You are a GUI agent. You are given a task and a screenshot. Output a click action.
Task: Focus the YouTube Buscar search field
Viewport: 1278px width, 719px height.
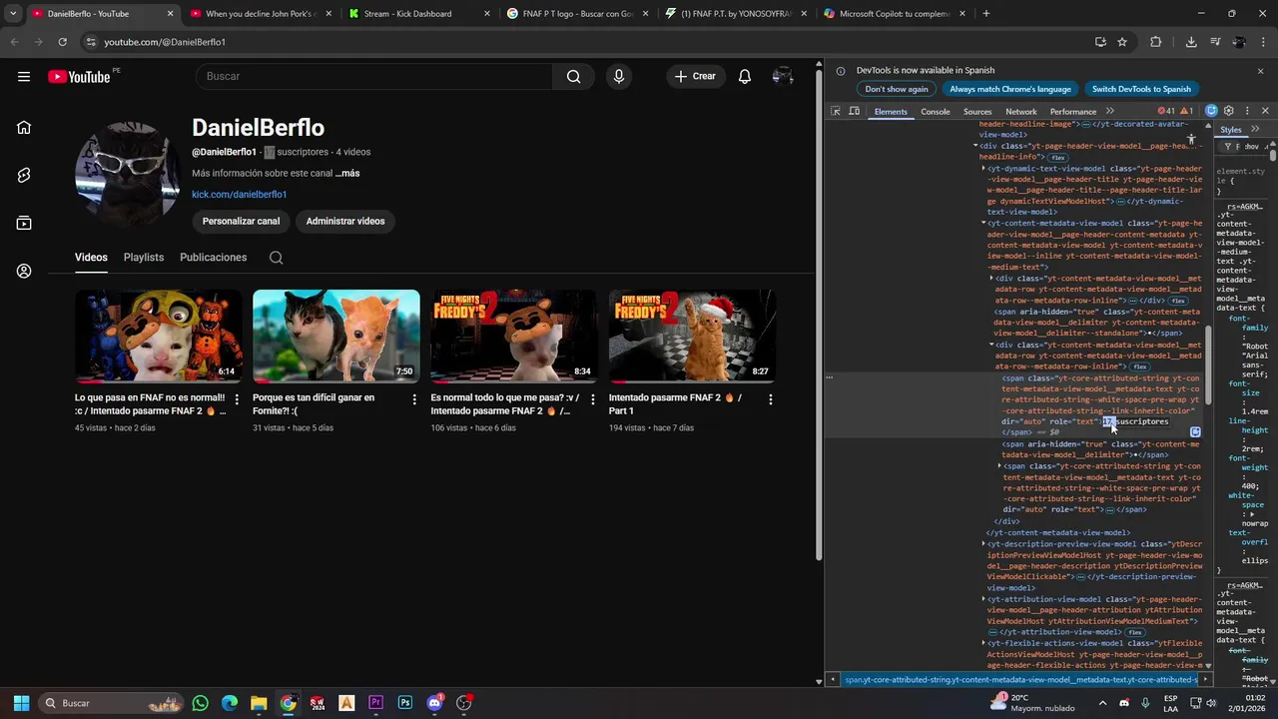click(x=374, y=76)
